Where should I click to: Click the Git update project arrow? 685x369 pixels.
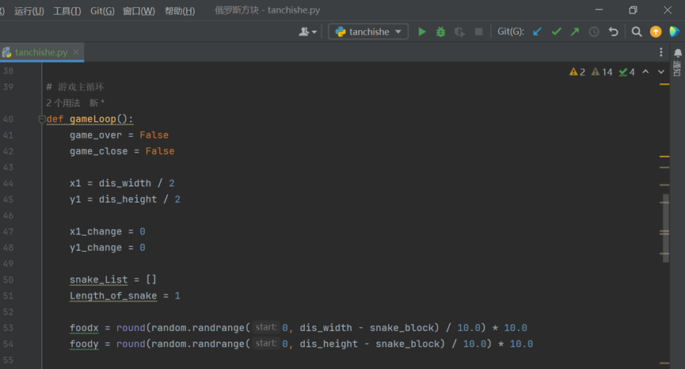coord(538,32)
